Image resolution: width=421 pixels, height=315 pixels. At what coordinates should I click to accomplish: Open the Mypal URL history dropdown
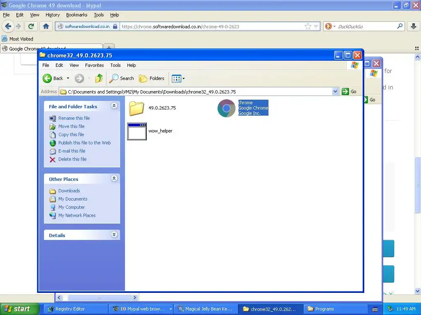pyautogui.click(x=316, y=26)
